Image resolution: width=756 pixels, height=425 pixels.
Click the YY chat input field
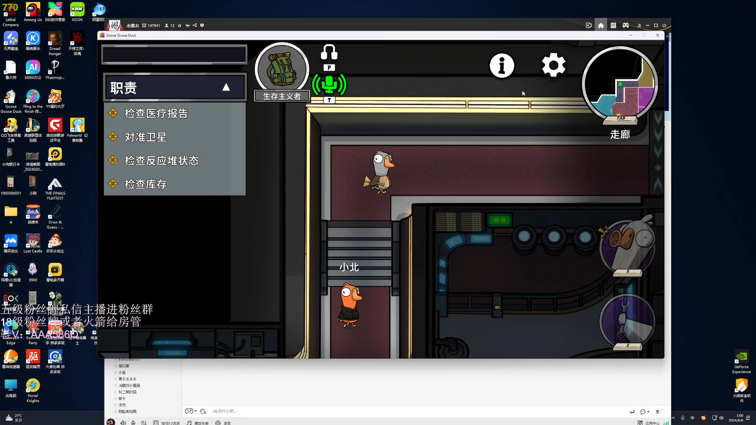point(417,411)
